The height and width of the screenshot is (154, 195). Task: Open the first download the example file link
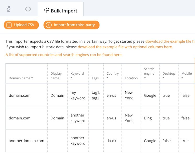[170, 41]
